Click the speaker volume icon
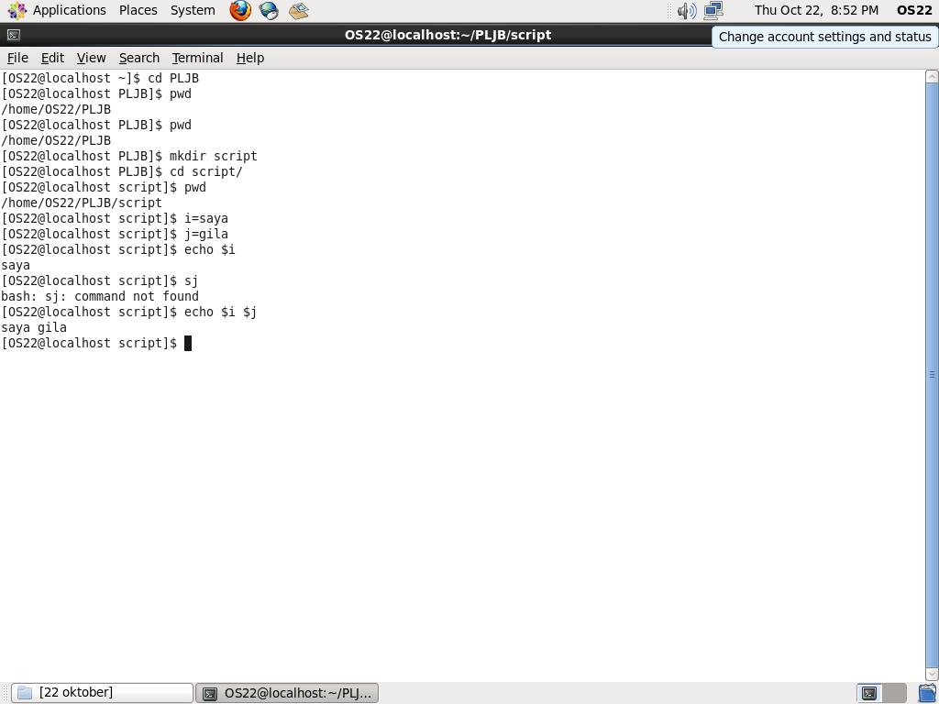Image resolution: width=939 pixels, height=704 pixels. 686,10
